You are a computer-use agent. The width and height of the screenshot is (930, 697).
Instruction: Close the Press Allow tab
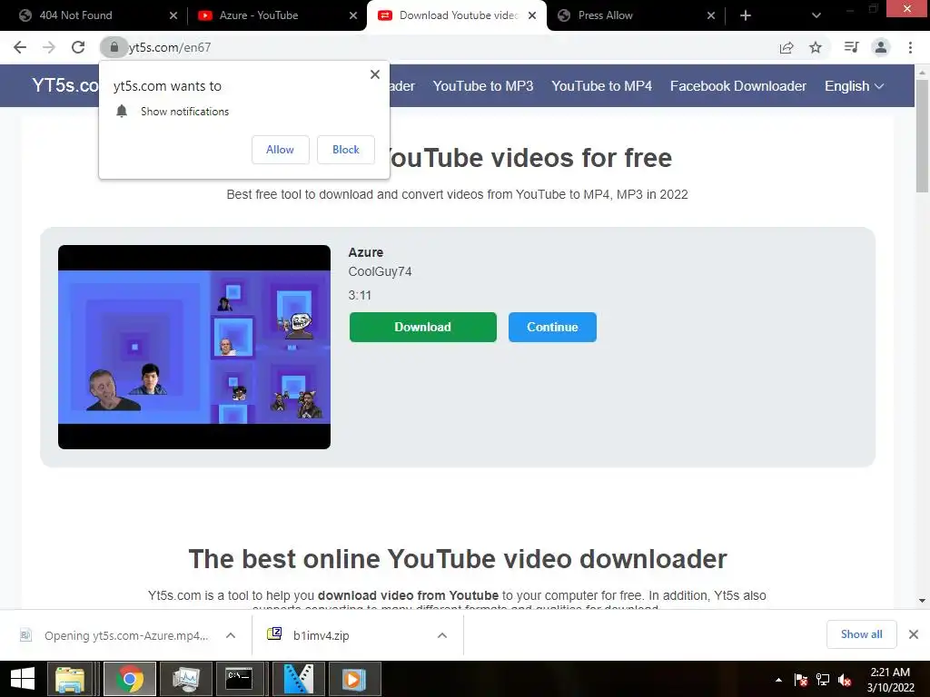[711, 15]
